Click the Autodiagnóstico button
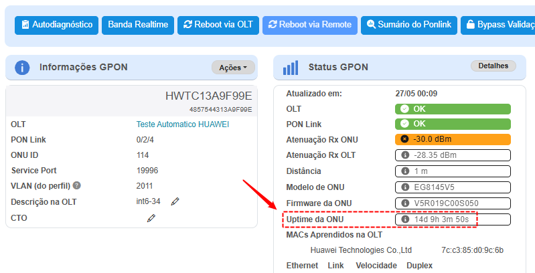 pyautogui.click(x=56, y=25)
